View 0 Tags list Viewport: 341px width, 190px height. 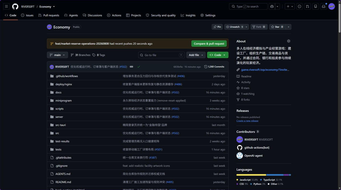click(99, 55)
